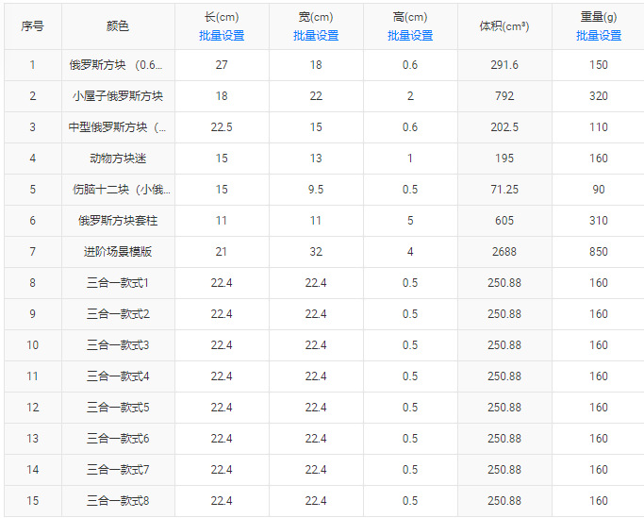Select the 三合一款式6 name cell
The width and height of the screenshot is (644, 518).
(118, 439)
